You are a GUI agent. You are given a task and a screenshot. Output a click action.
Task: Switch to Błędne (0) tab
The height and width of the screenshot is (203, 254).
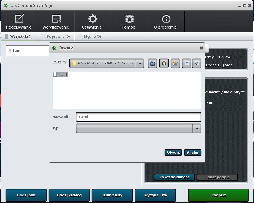pyautogui.click(x=89, y=36)
